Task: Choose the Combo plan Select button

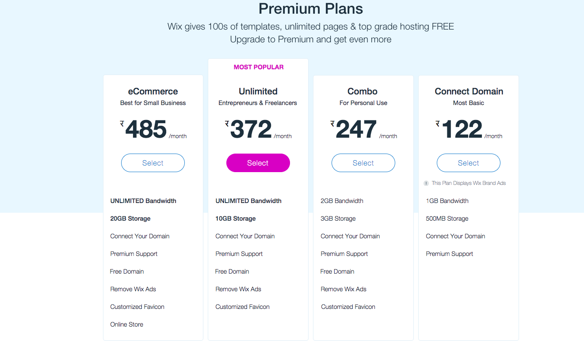Action: (363, 163)
